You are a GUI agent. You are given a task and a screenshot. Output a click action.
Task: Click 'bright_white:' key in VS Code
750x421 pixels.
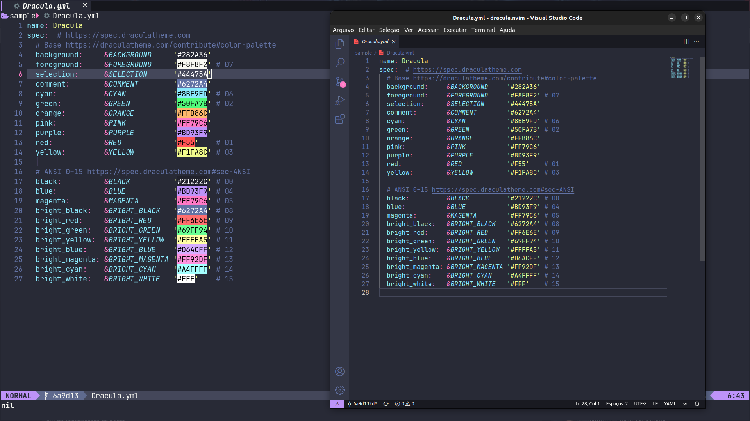click(411, 284)
